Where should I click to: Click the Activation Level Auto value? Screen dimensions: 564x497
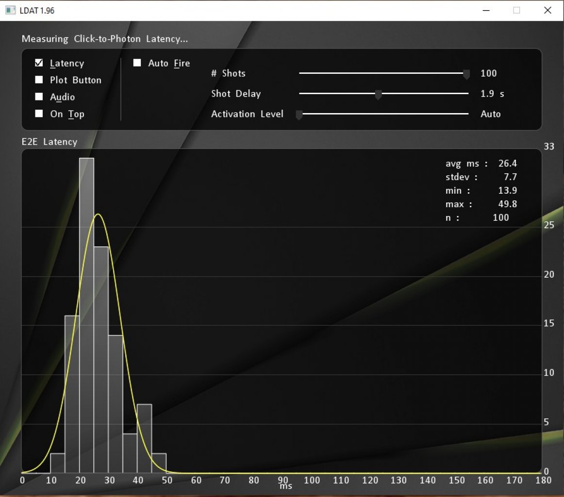491,114
